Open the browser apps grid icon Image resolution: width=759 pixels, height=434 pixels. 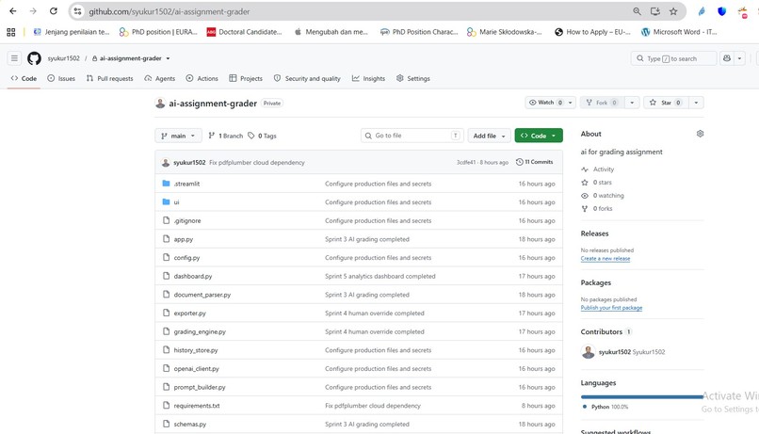coord(11,32)
